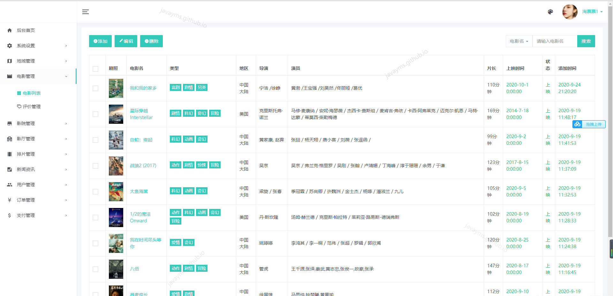Click the 影院管理 cinema icon
The image size is (613, 296).
coord(9,123)
